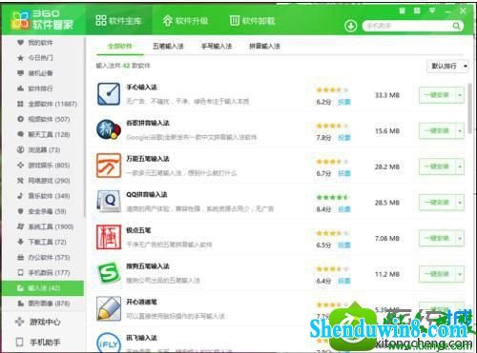Click the 手心输入法 app icon
The height and width of the screenshot is (353, 477).
[109, 94]
